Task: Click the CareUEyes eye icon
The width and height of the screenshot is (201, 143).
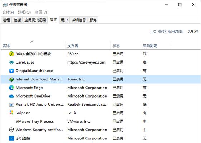Action: 11,63
